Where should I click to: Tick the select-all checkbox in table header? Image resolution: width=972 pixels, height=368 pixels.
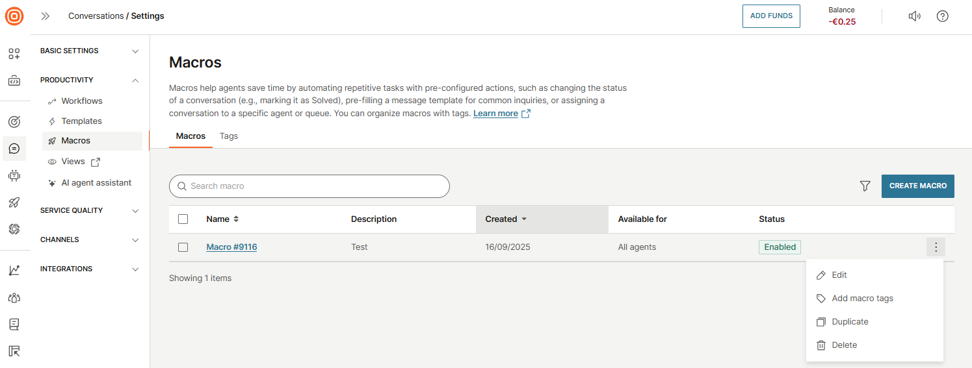(183, 219)
